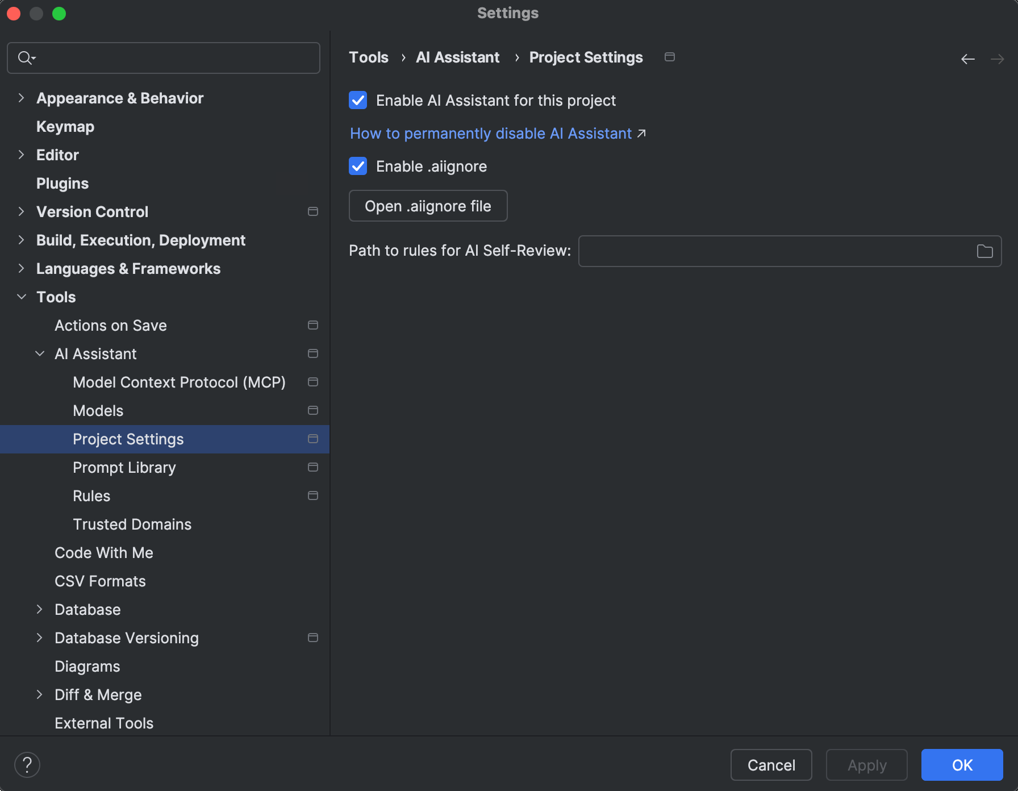Click the per-project indicator icon next to Version Control
This screenshot has width=1018, height=791.
tap(313, 211)
